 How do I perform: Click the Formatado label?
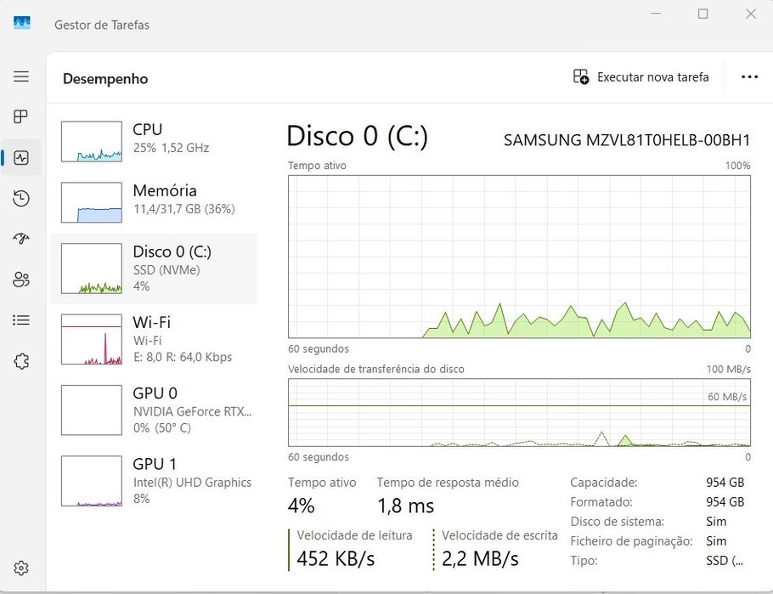click(601, 502)
